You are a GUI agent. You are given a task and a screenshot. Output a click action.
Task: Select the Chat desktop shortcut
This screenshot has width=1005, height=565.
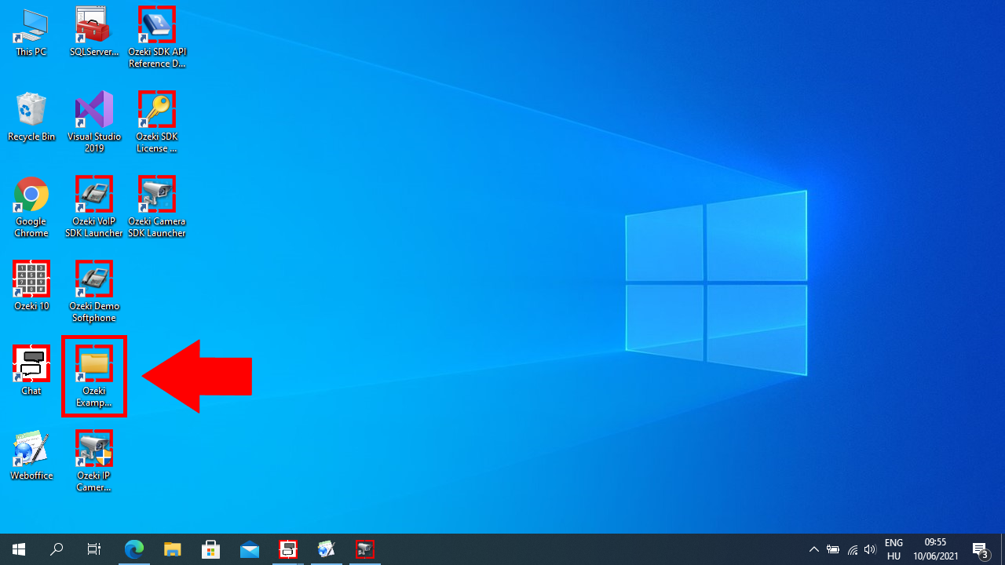31,370
